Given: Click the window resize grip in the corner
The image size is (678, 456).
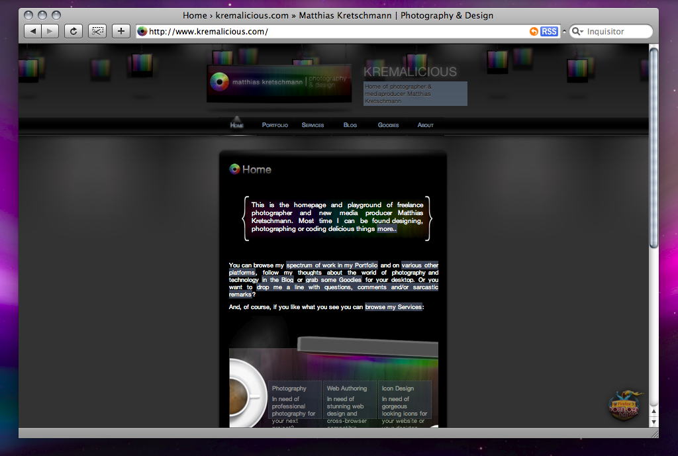Looking at the screenshot, I should pos(654,433).
